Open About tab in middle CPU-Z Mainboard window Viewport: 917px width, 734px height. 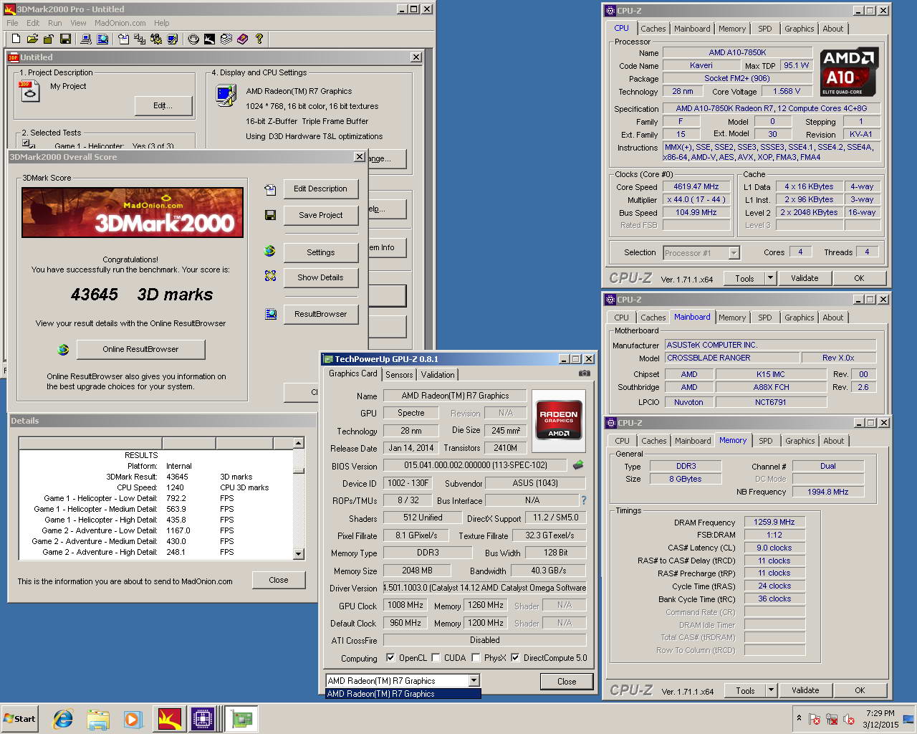[832, 318]
